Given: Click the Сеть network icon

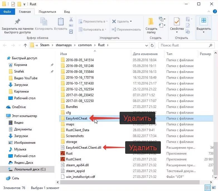Looking at the screenshot, I should [x=8, y=178].
